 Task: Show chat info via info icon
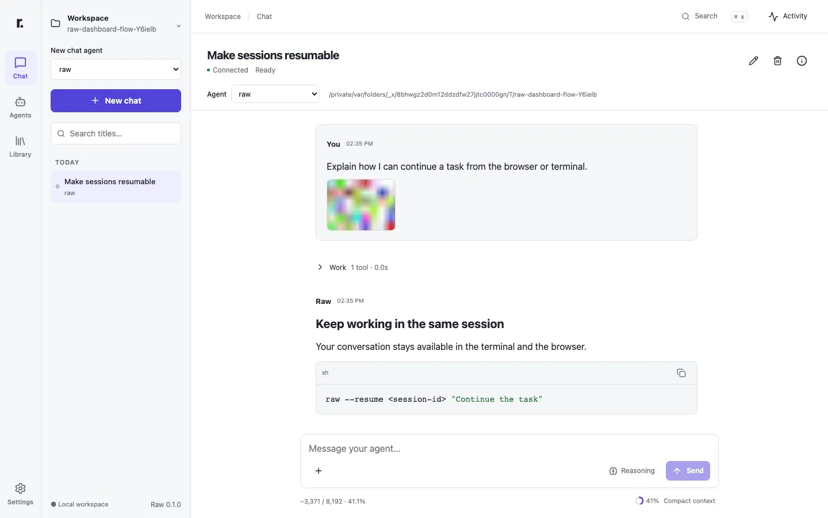point(802,61)
